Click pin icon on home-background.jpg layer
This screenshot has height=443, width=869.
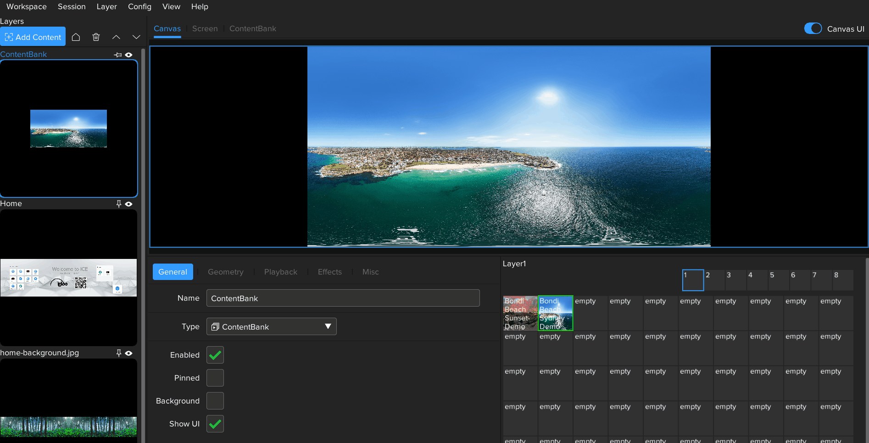(x=119, y=353)
